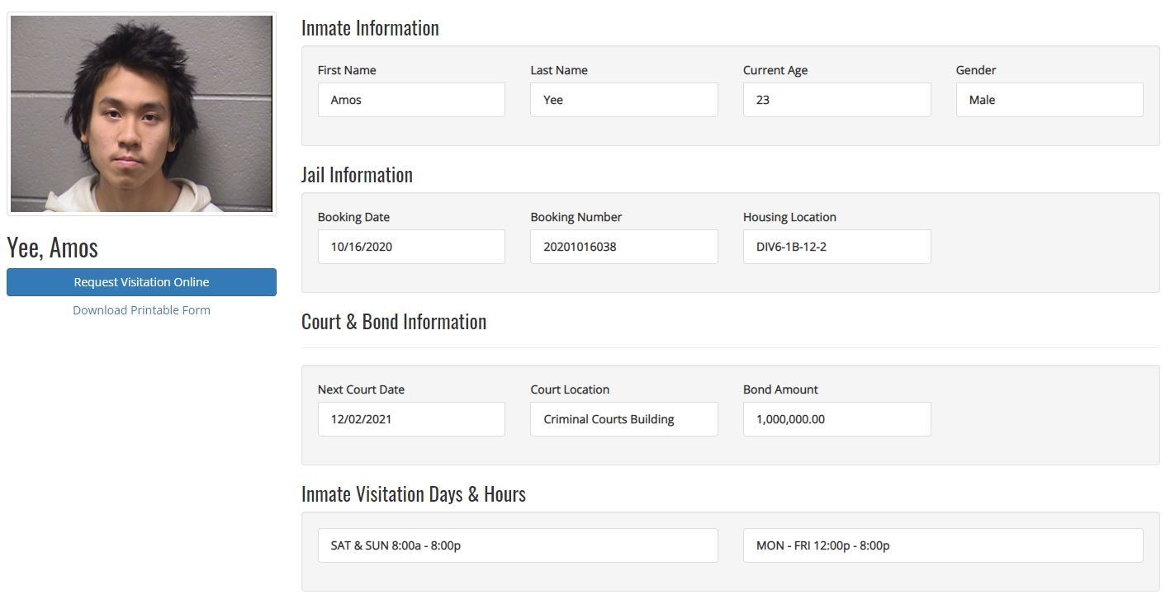Click the Inmate Information heading
This screenshot has height=604, width=1175.
tap(370, 28)
